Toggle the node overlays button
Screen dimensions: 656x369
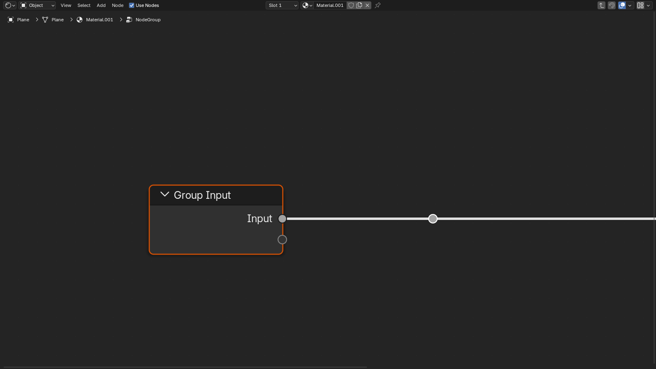622,5
